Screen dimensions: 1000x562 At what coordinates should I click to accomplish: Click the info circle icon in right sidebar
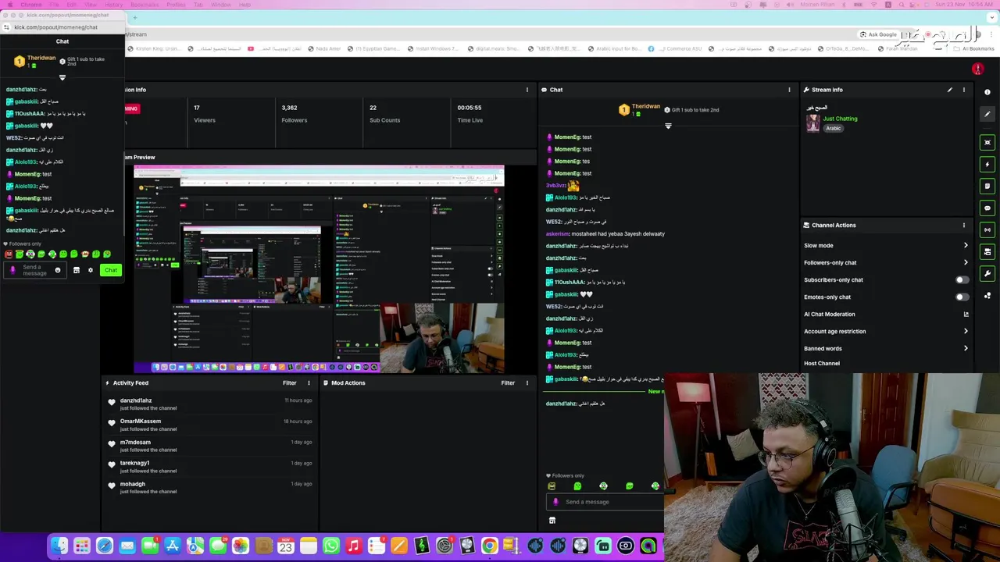pos(987,92)
